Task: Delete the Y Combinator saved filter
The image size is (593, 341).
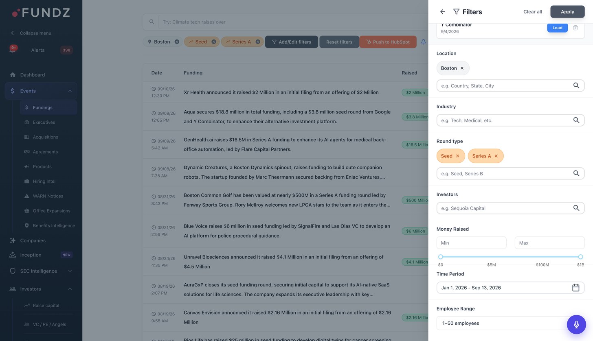Action: click(x=575, y=28)
